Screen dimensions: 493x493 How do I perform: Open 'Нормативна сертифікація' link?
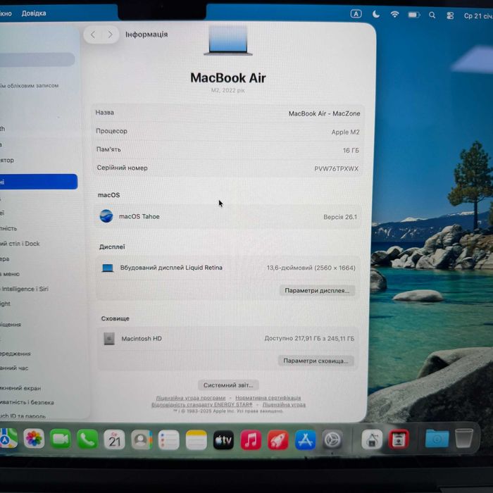click(x=268, y=398)
